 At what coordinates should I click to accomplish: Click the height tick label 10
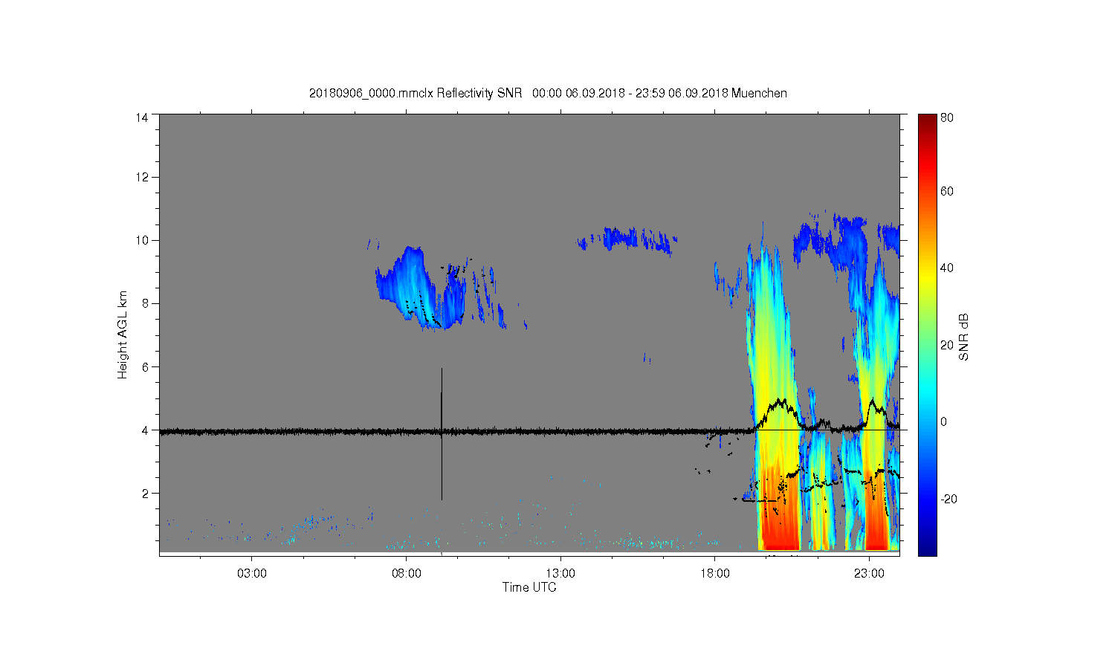142,240
